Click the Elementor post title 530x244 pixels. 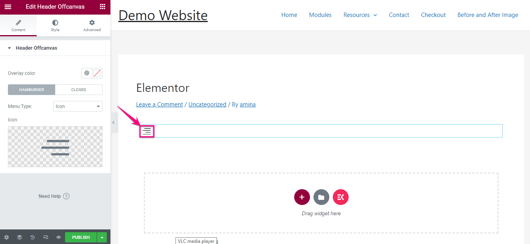pos(163,88)
